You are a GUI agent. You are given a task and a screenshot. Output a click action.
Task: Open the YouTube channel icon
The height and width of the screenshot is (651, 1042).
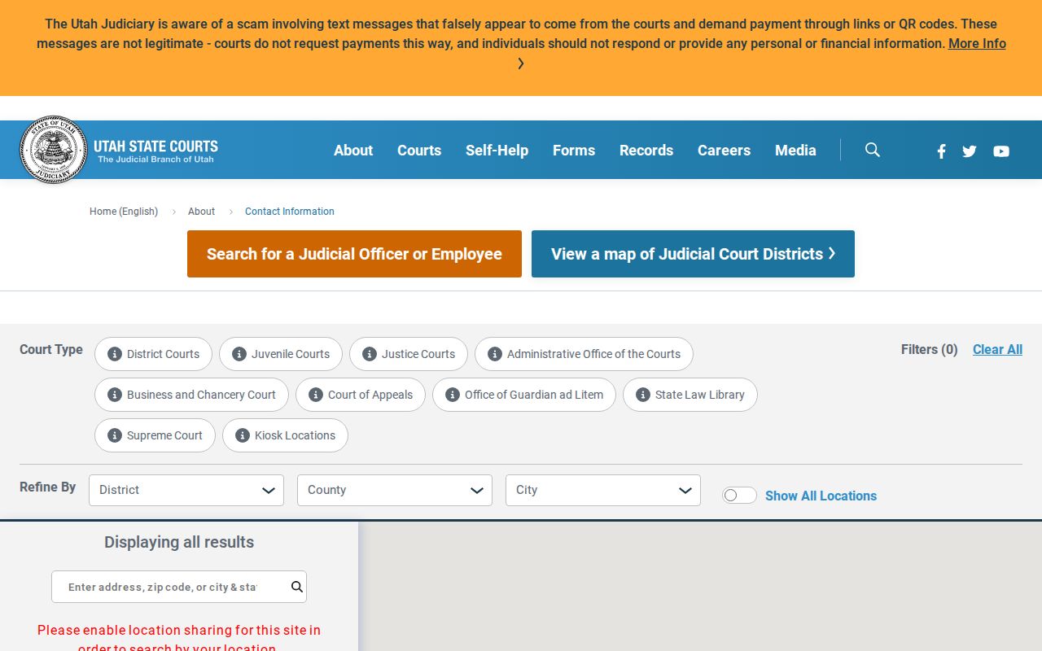coord(1001,151)
